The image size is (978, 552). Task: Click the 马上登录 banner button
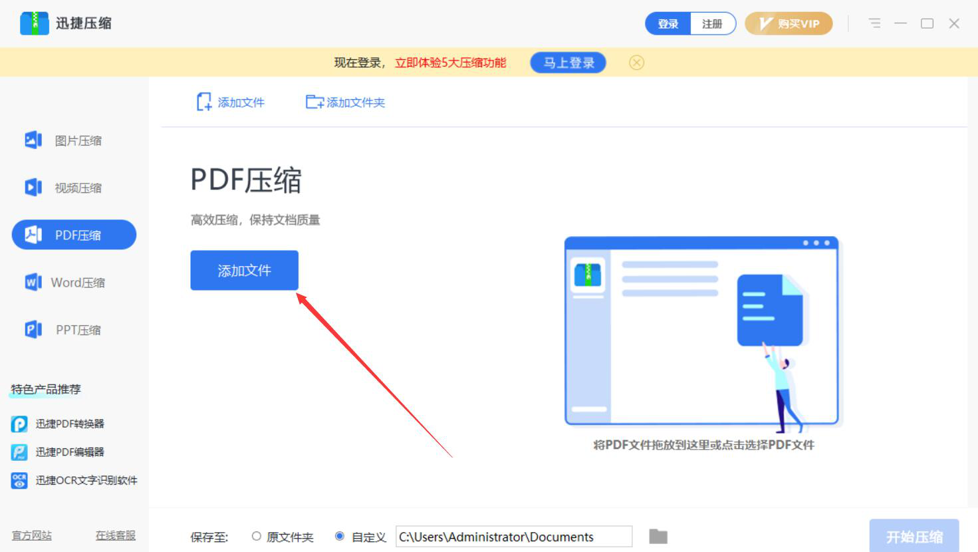[x=568, y=63]
